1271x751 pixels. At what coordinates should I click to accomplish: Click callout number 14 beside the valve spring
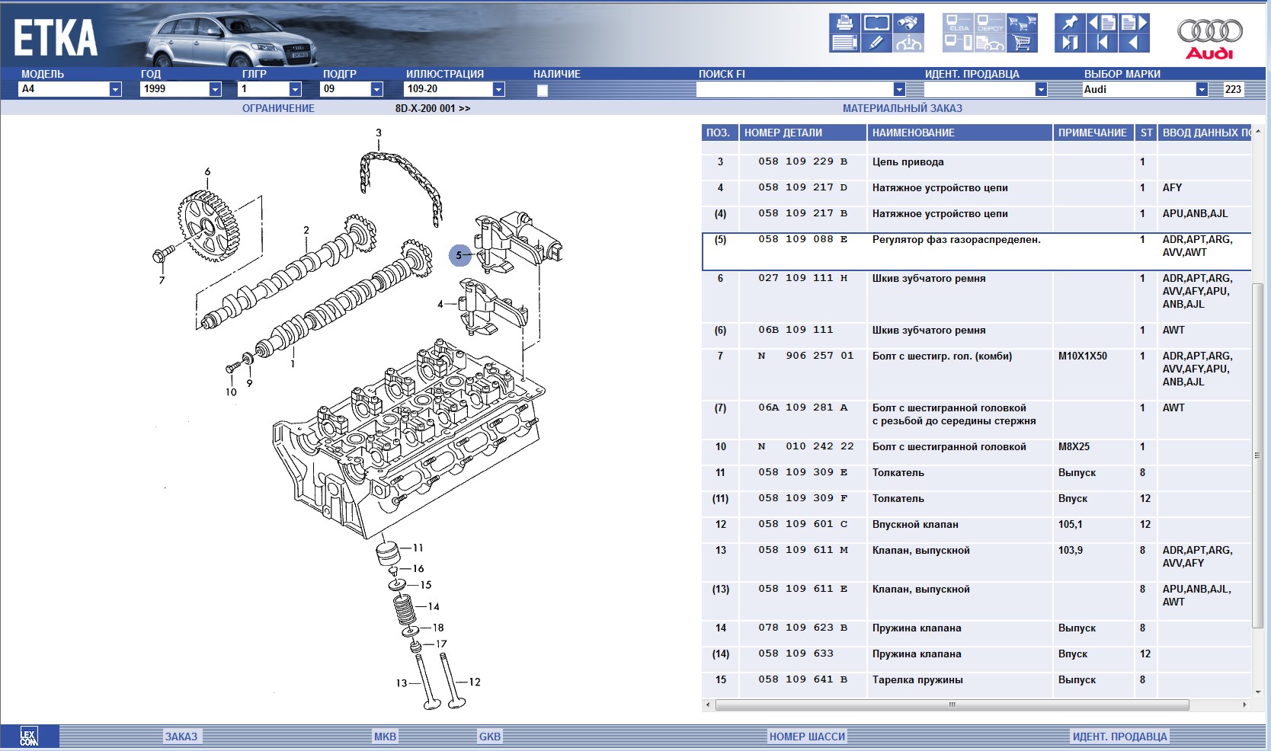pos(434,607)
